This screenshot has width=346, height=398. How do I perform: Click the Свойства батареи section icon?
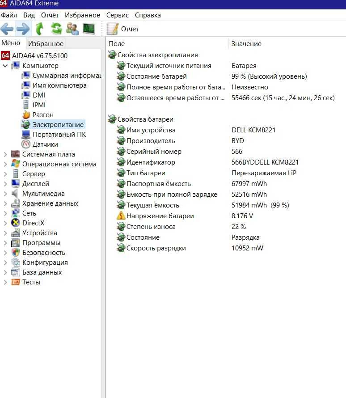(112, 119)
